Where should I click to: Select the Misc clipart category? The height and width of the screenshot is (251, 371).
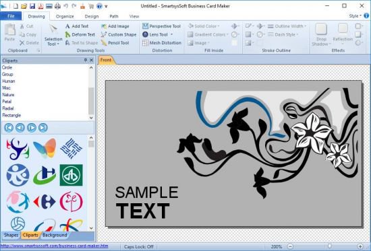pos(6,88)
